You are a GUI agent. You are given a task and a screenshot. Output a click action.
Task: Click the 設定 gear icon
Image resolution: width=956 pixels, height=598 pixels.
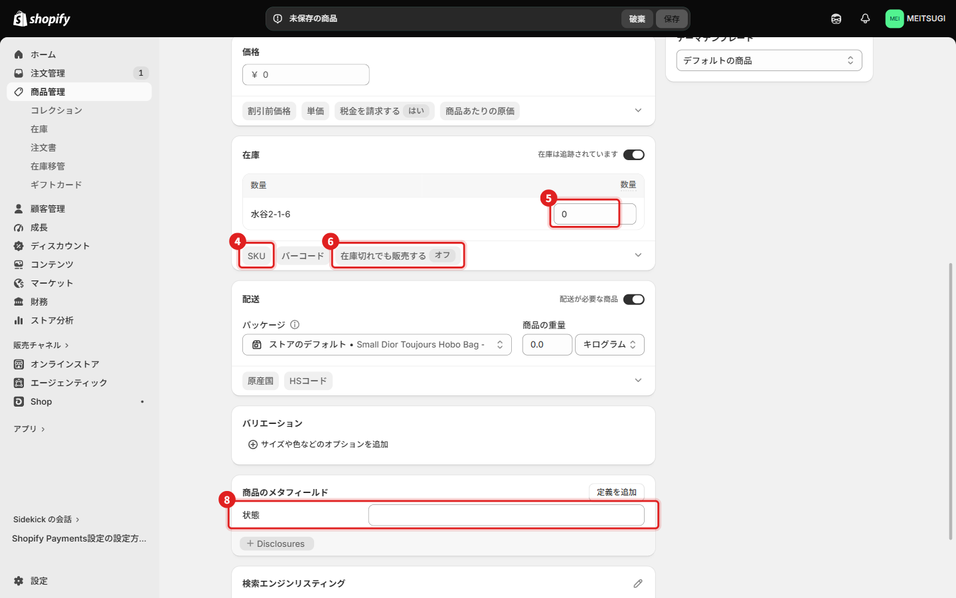19,581
